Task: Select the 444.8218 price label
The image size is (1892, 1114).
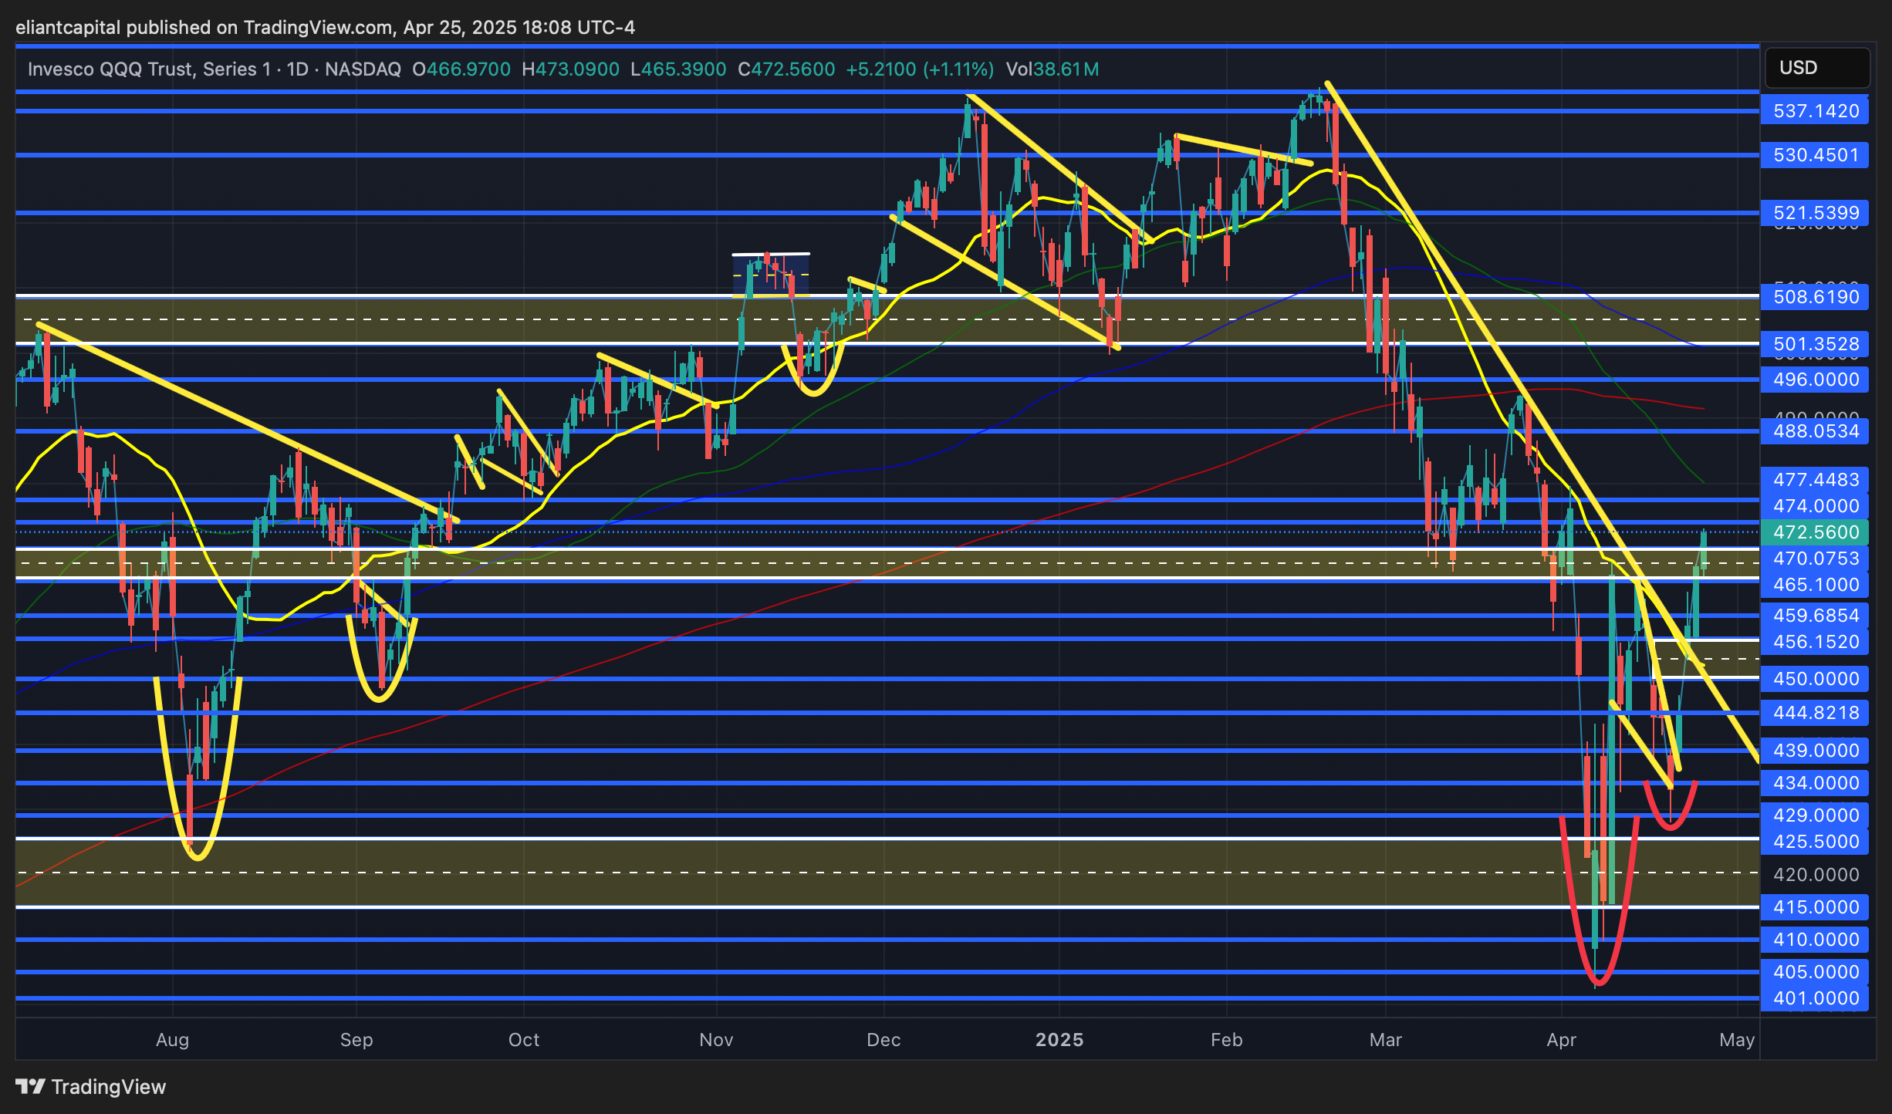Action: coord(1815,713)
